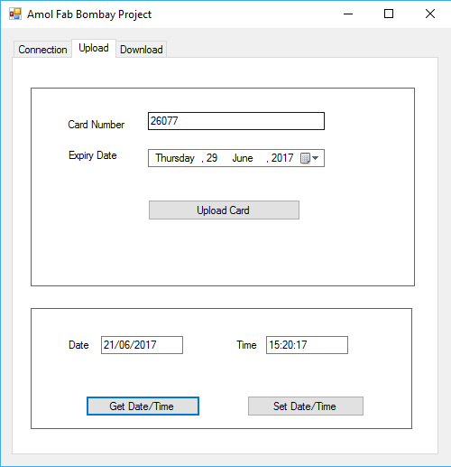451x467 pixels.
Task: Minimize the Amol Fab Bombay Project window
Action: point(348,14)
